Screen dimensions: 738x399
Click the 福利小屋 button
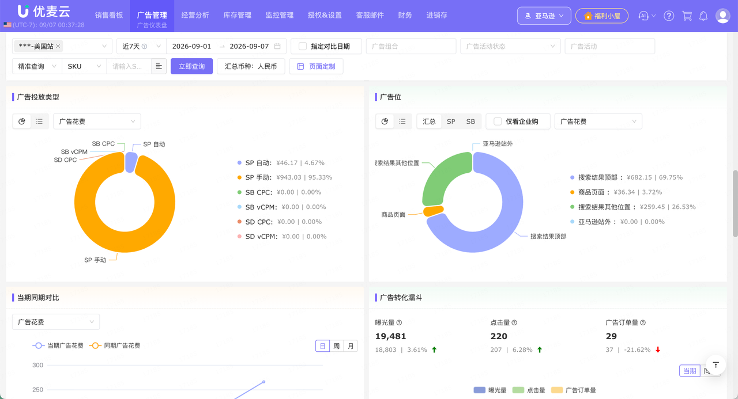click(x=602, y=16)
